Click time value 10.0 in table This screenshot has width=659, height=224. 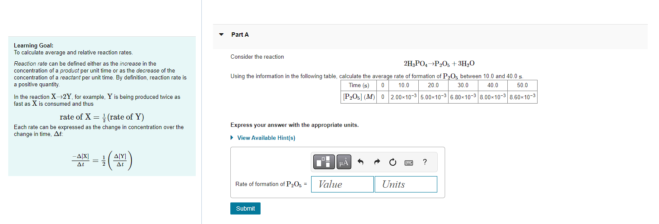pos(404,85)
